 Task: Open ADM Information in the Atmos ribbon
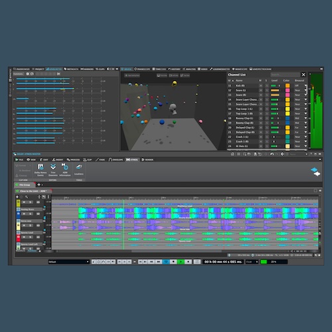[65, 170]
